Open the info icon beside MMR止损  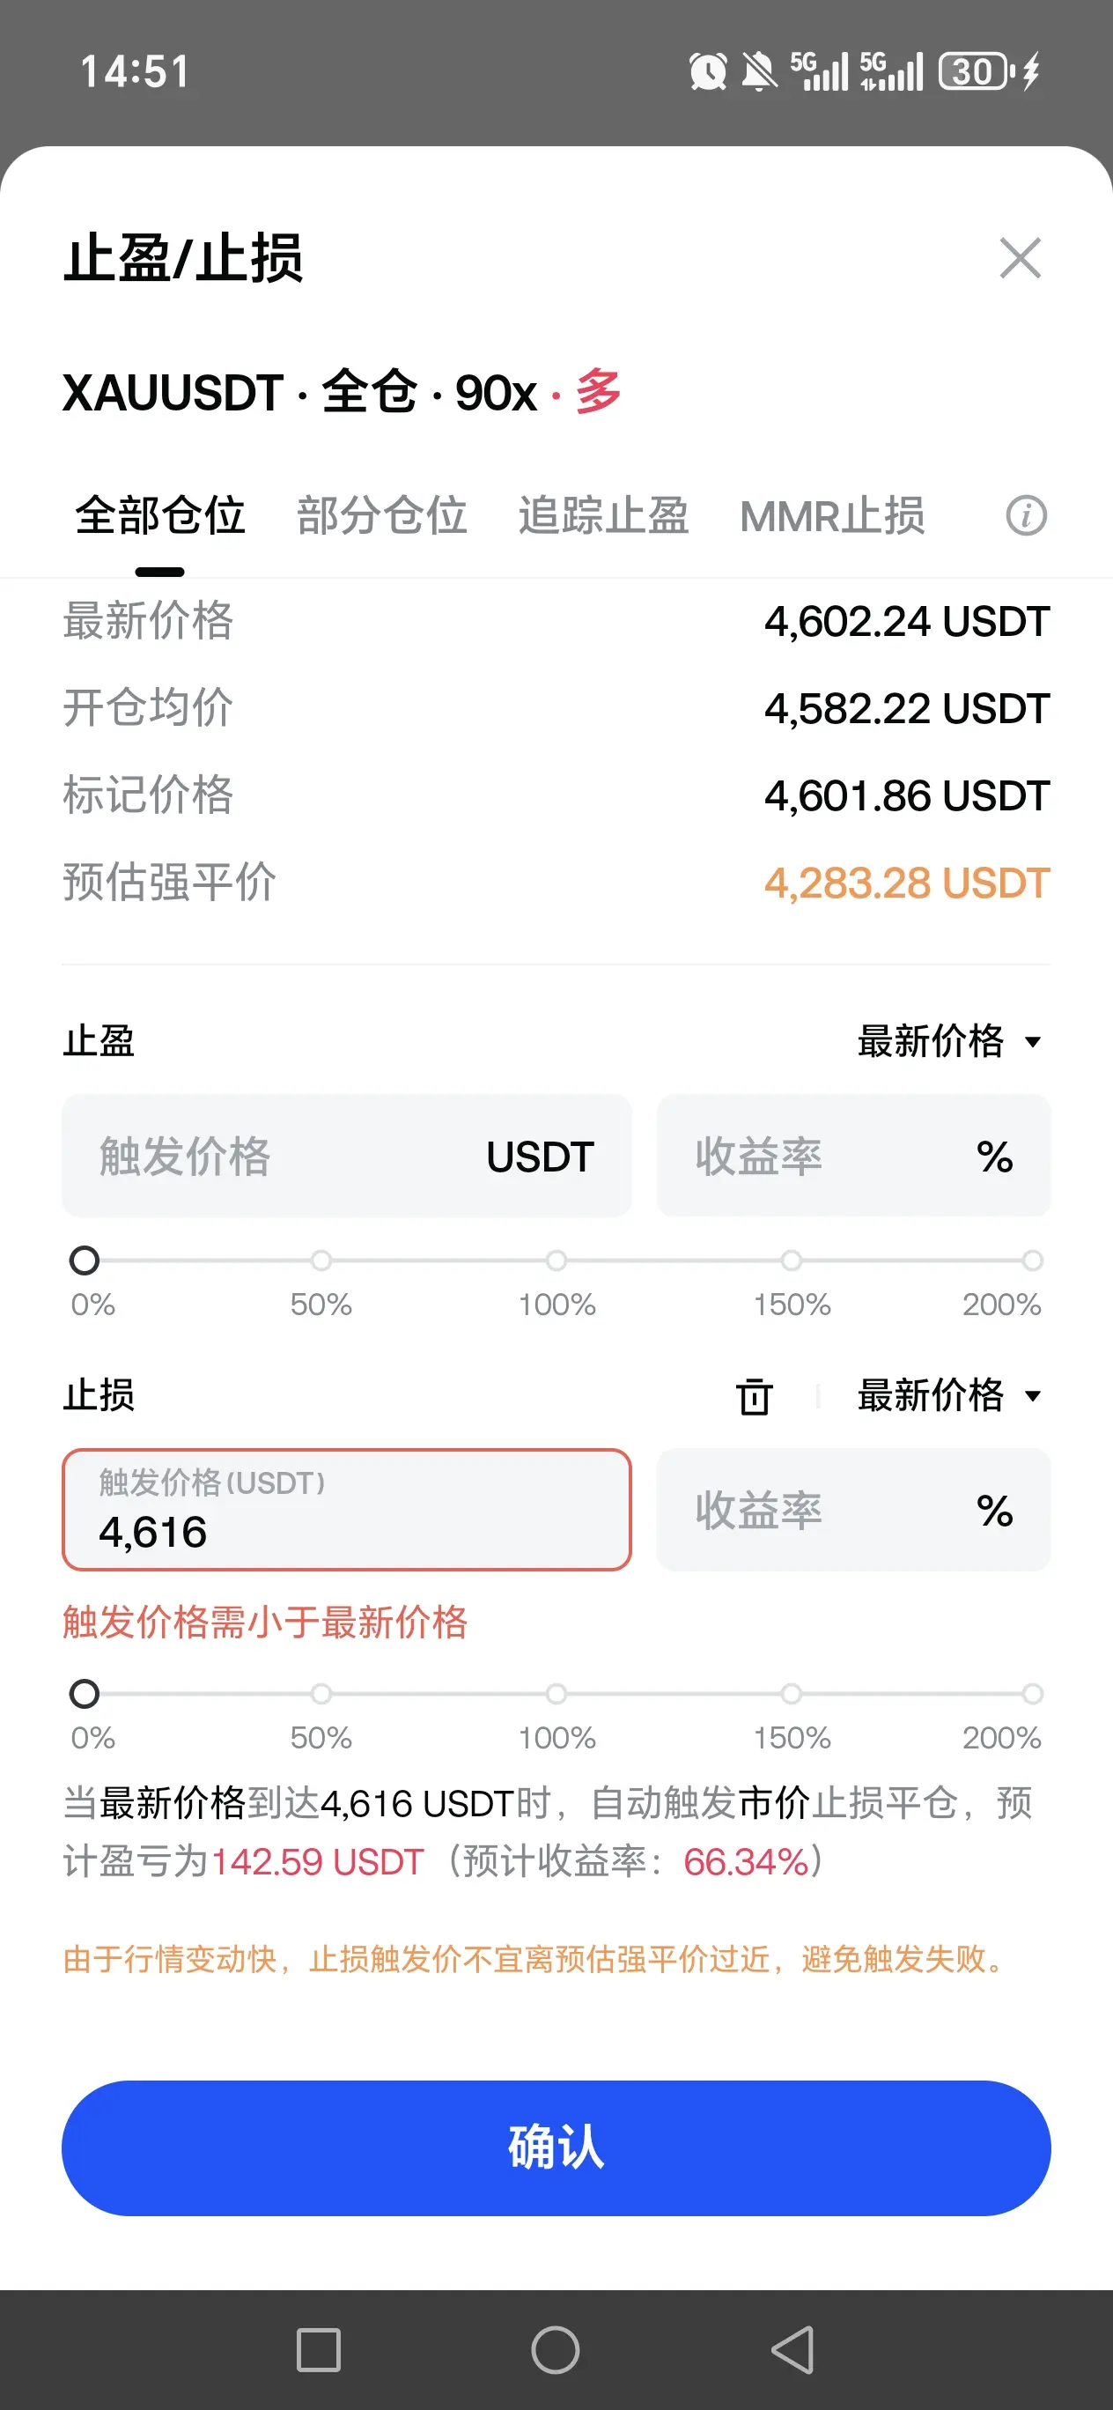1026,515
